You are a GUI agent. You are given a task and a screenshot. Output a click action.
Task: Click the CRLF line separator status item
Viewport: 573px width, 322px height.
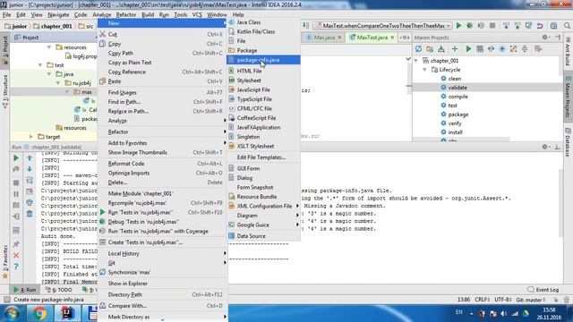tap(482, 300)
